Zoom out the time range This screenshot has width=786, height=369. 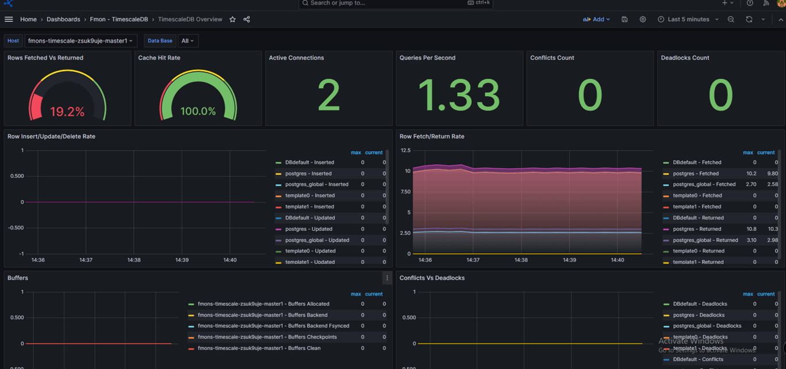[731, 20]
